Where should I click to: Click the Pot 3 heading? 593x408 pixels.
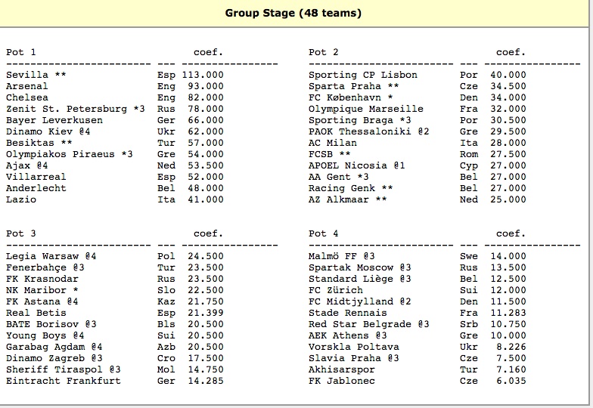pyautogui.click(x=21, y=233)
